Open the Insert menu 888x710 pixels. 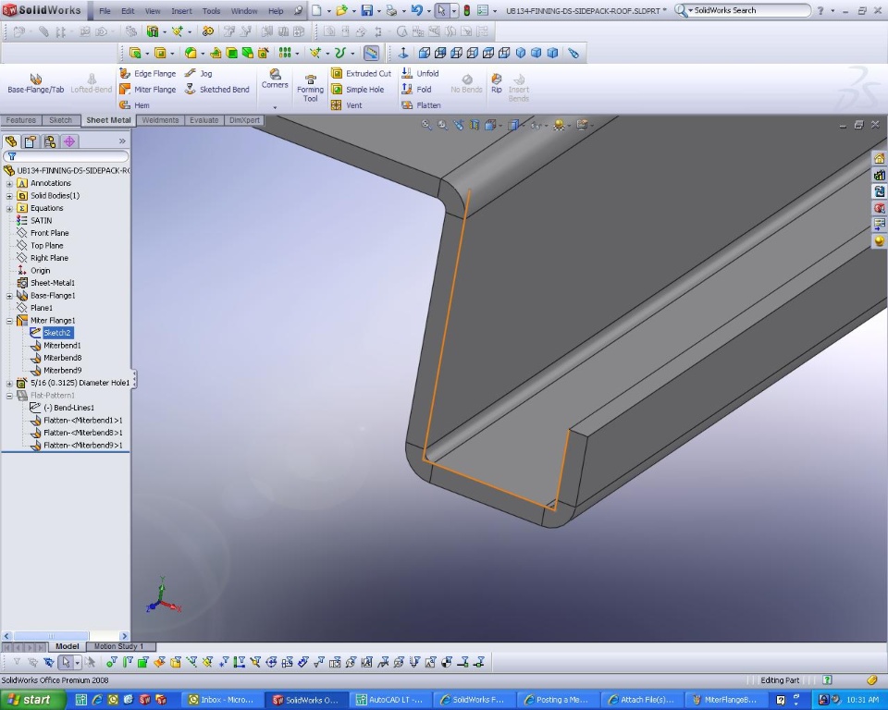(x=181, y=11)
